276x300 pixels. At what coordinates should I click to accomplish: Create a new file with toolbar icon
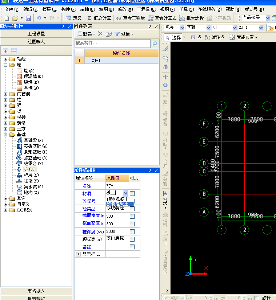(x=7, y=18)
